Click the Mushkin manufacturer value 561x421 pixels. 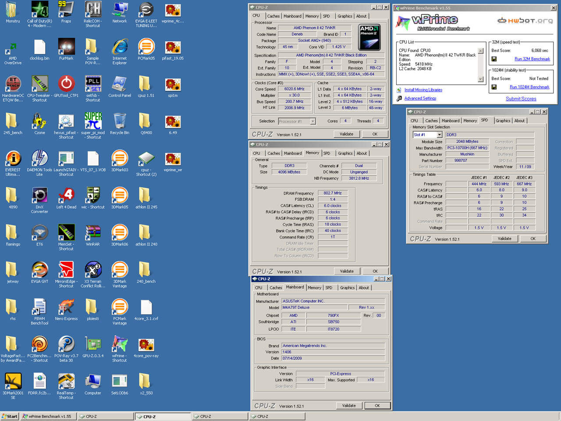pos(467,154)
